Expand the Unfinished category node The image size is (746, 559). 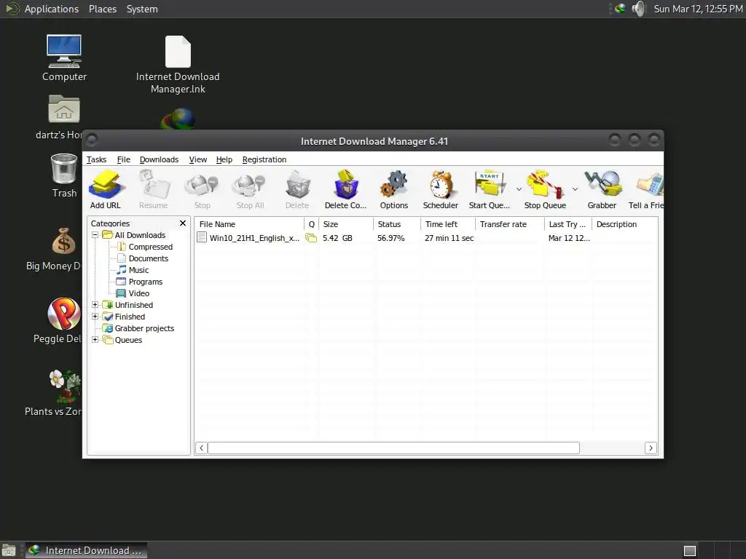pos(95,305)
